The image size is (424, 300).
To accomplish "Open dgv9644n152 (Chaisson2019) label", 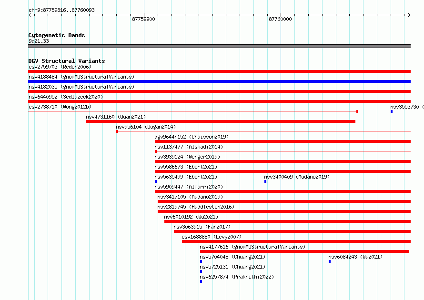I will tap(192, 137).
